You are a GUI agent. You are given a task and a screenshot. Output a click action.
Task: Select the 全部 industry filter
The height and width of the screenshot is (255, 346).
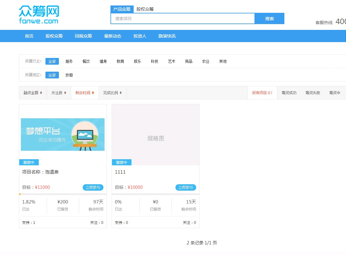[52, 61]
